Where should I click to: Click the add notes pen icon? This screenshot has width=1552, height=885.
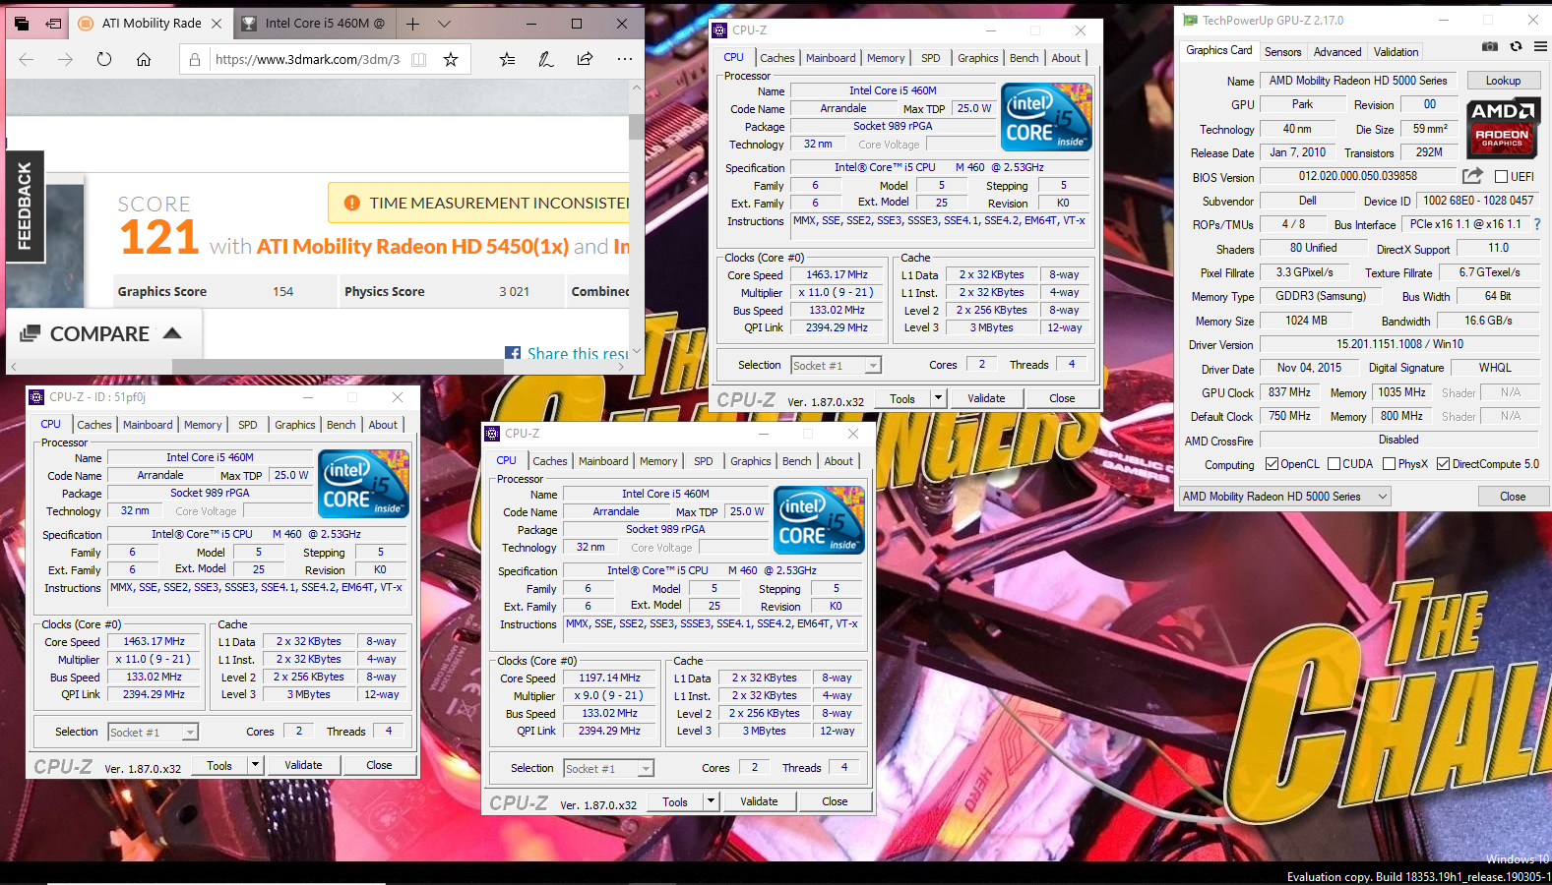click(x=546, y=59)
